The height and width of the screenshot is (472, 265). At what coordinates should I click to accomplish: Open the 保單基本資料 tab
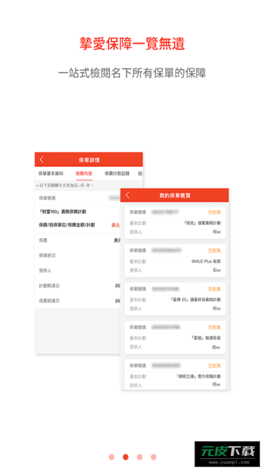[x=51, y=173]
